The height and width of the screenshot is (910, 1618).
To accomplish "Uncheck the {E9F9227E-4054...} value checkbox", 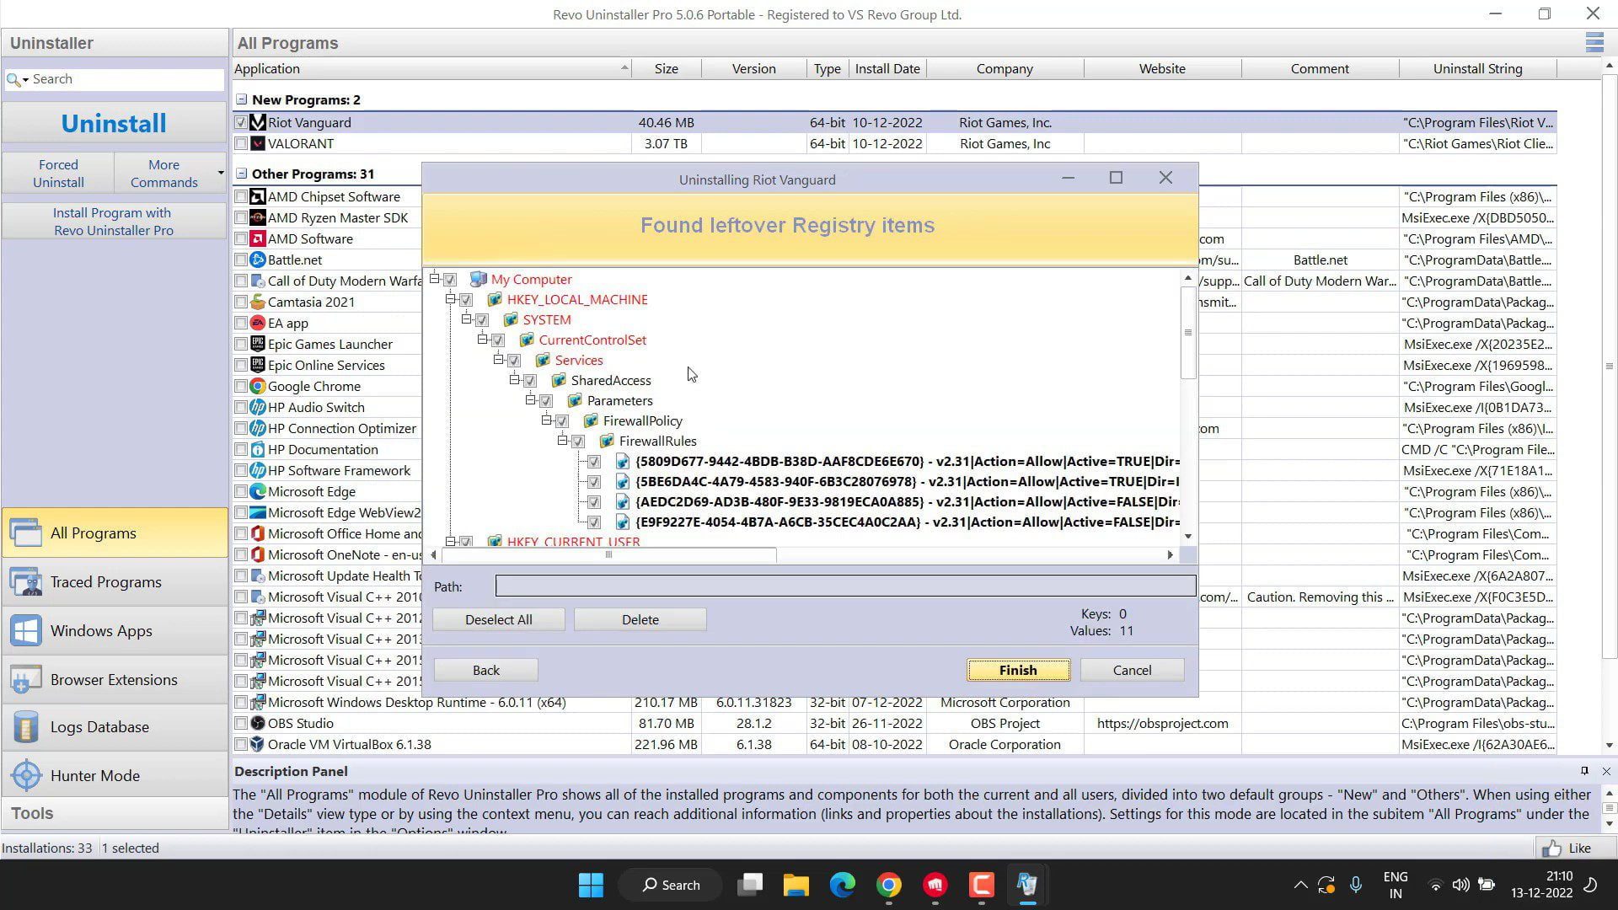I will pos(594,522).
